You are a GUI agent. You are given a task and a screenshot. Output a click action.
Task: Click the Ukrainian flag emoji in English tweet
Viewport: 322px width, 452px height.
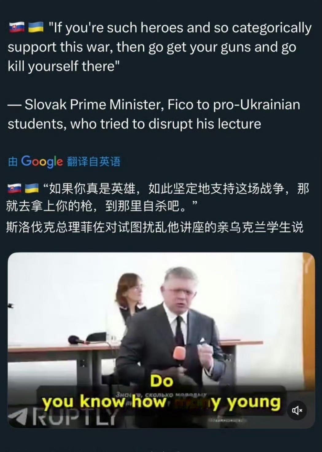(36, 28)
